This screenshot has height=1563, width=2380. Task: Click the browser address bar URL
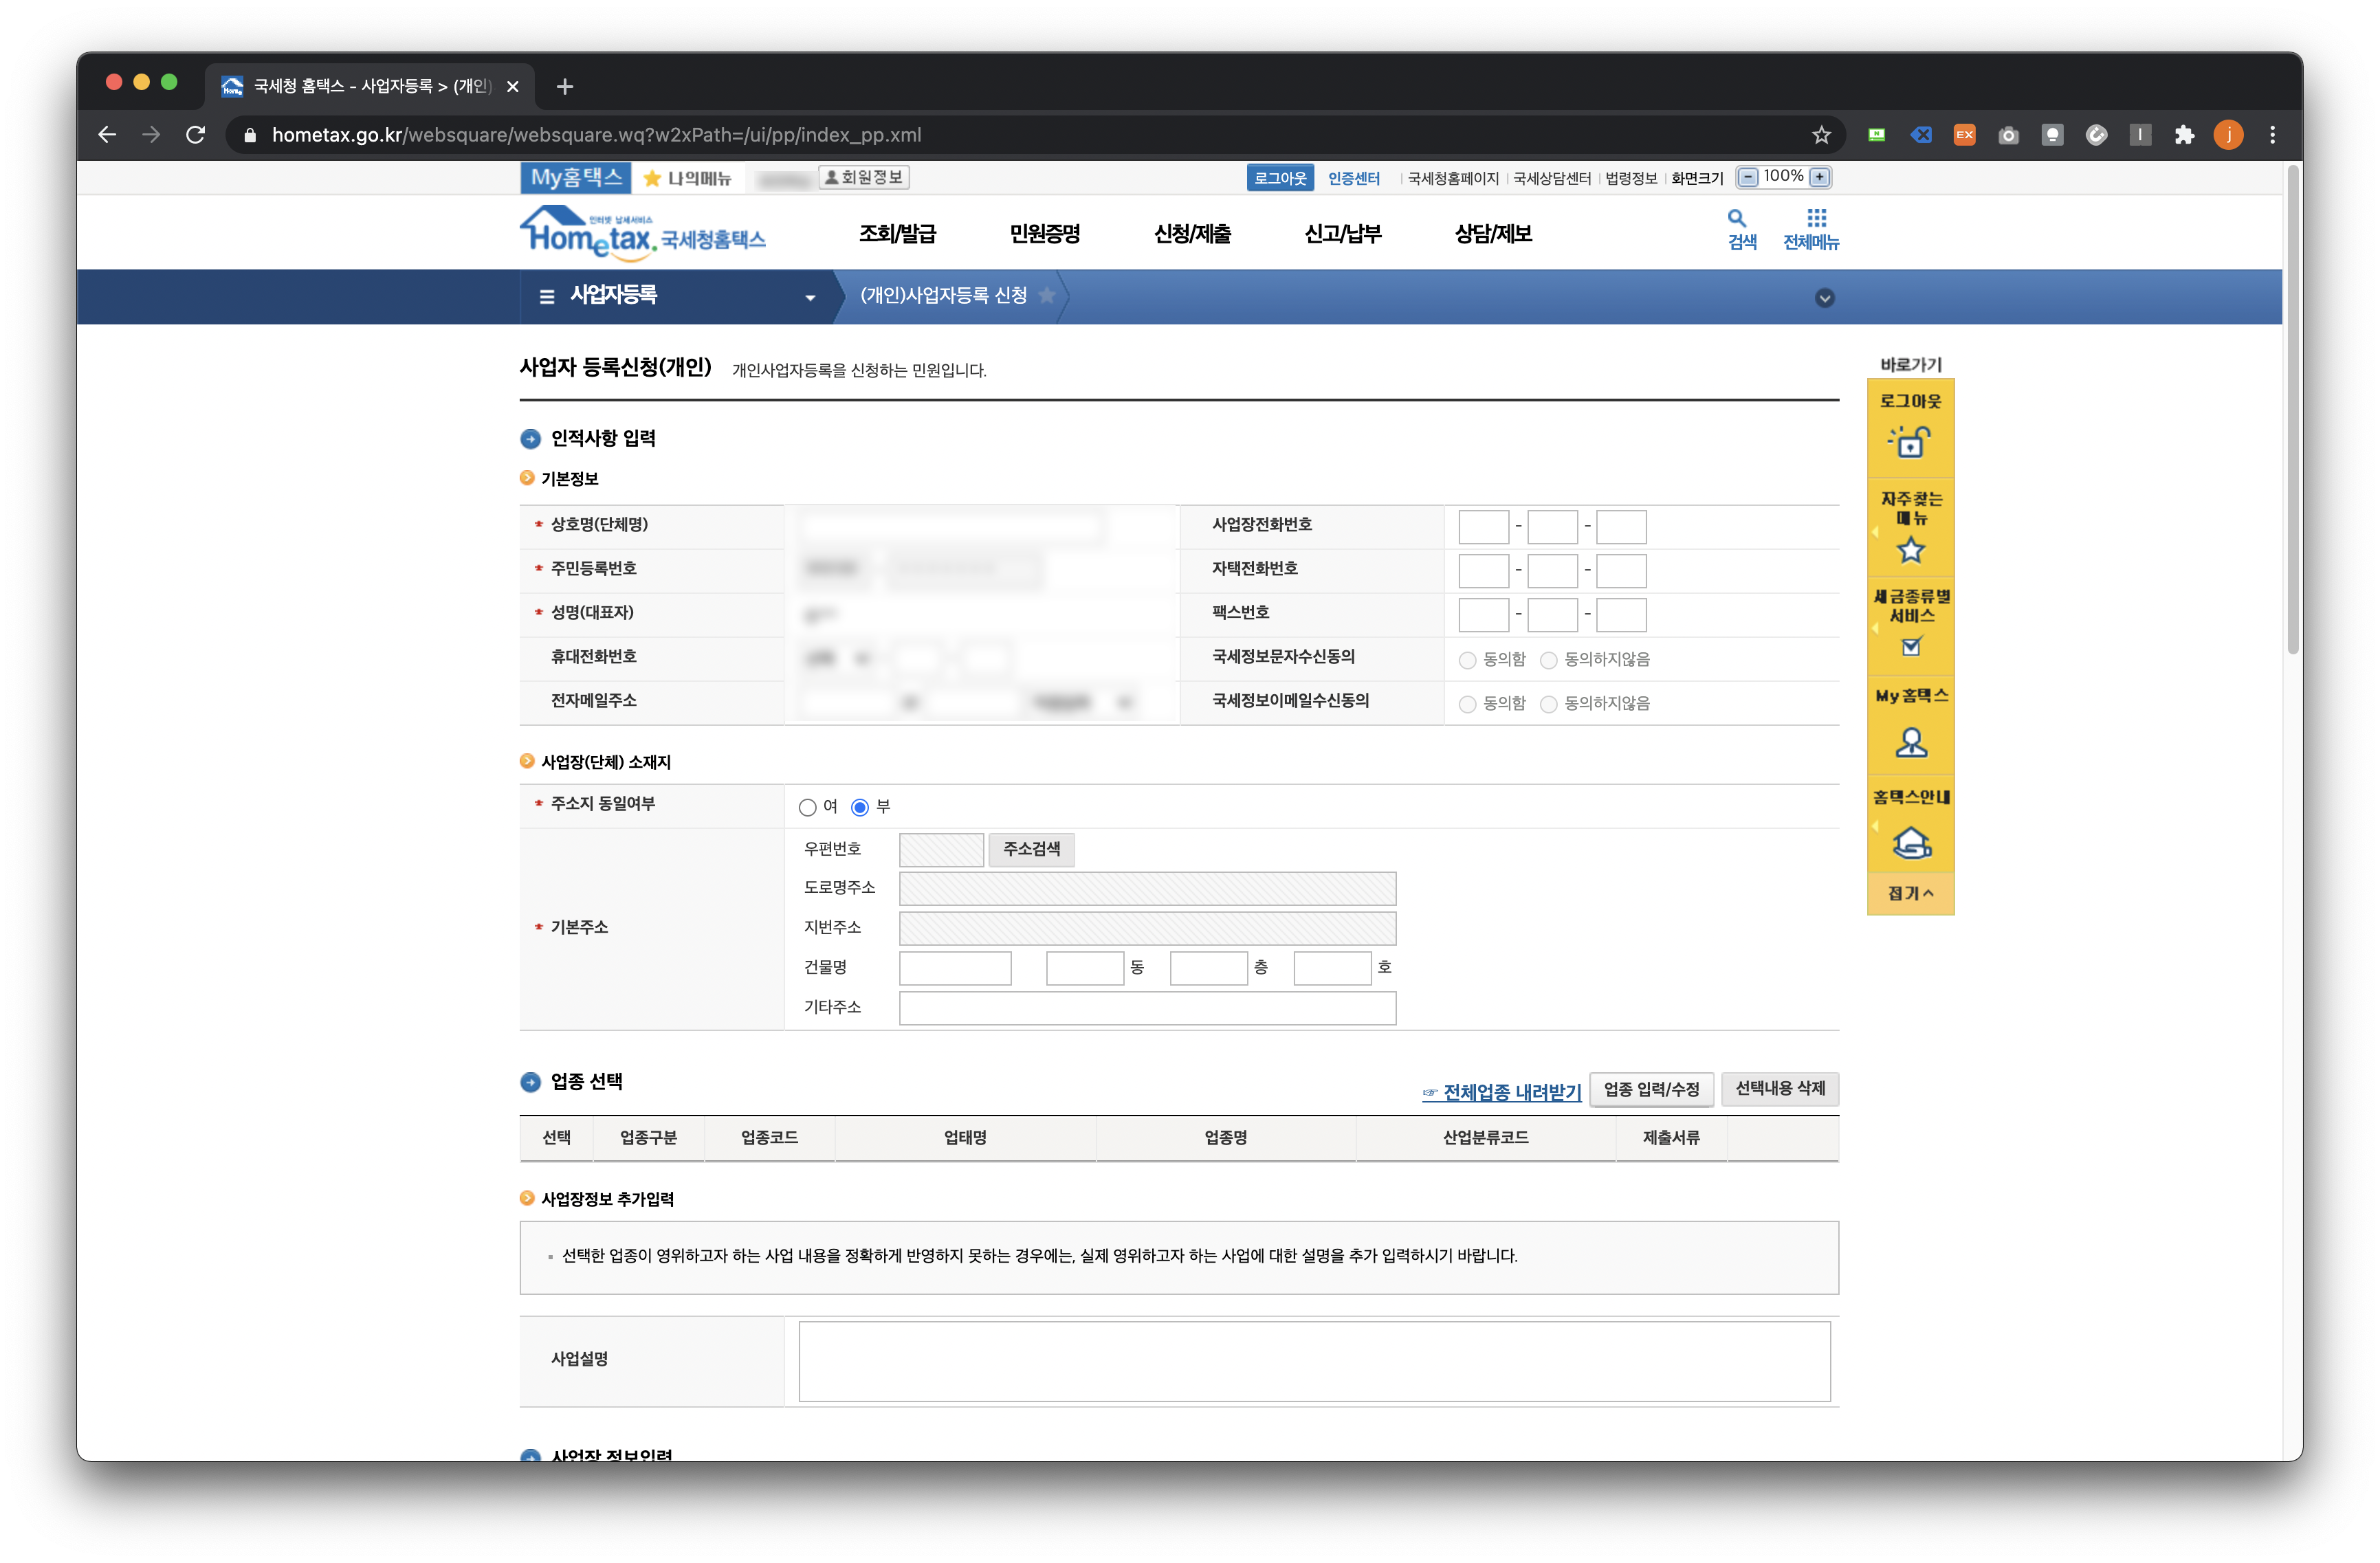point(596,135)
